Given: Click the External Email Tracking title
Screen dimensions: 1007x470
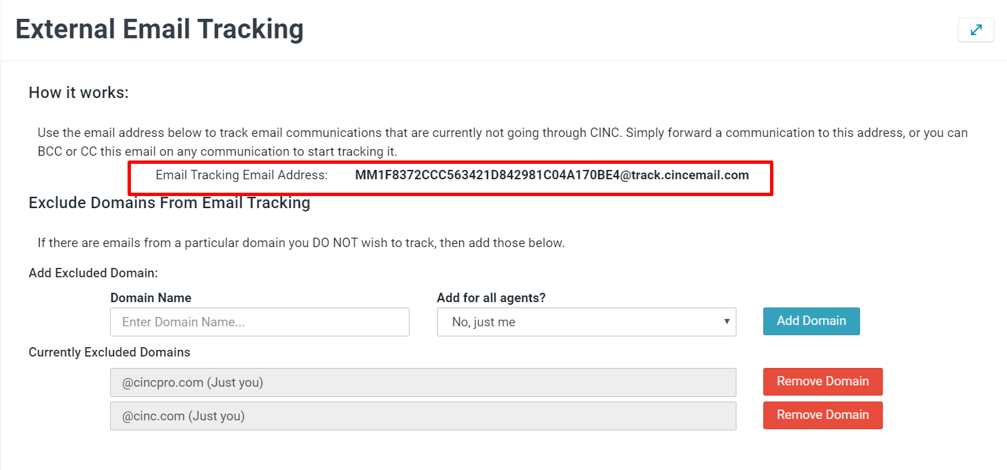Looking at the screenshot, I should pos(159,29).
